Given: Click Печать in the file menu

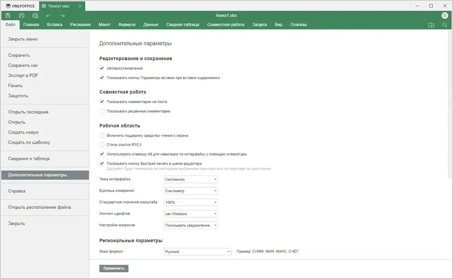Looking at the screenshot, I should 45,85.
